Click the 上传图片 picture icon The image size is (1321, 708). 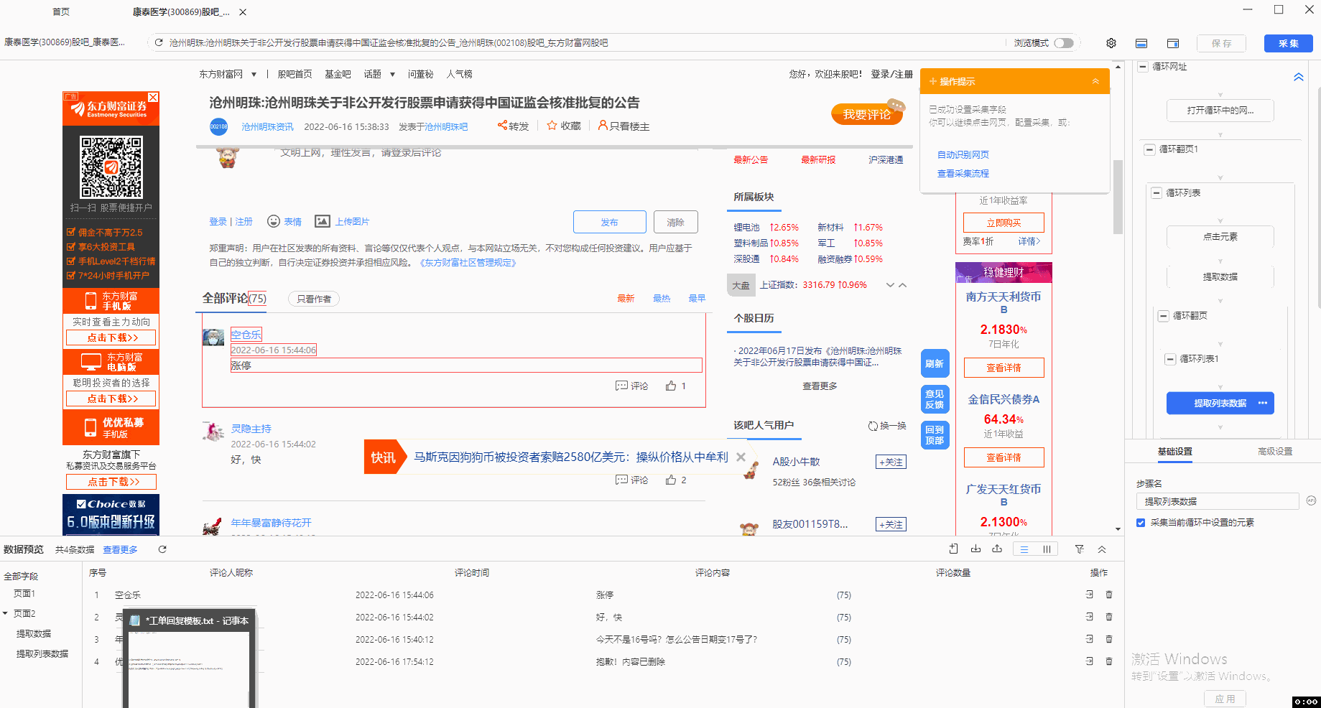point(323,221)
